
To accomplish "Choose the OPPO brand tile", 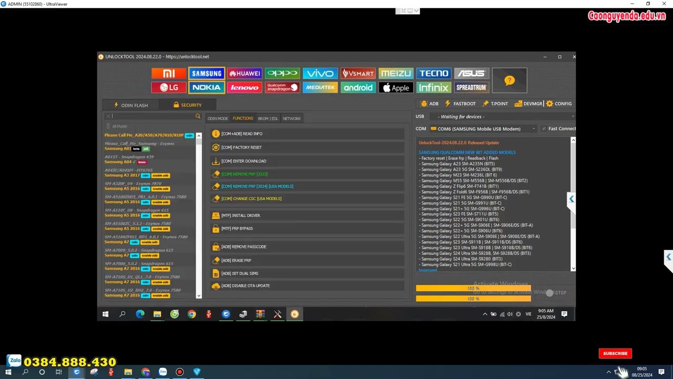I will [282, 74].
